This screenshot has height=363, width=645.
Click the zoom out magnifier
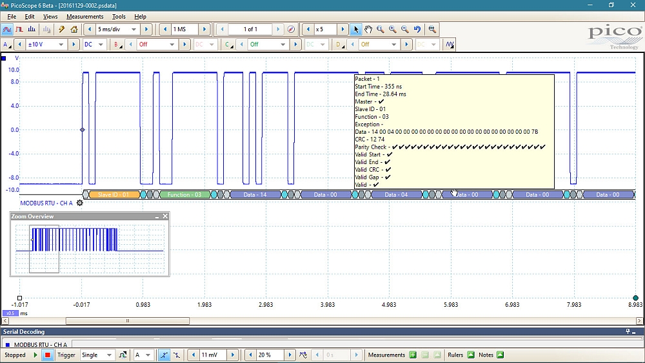pyautogui.click(x=405, y=29)
